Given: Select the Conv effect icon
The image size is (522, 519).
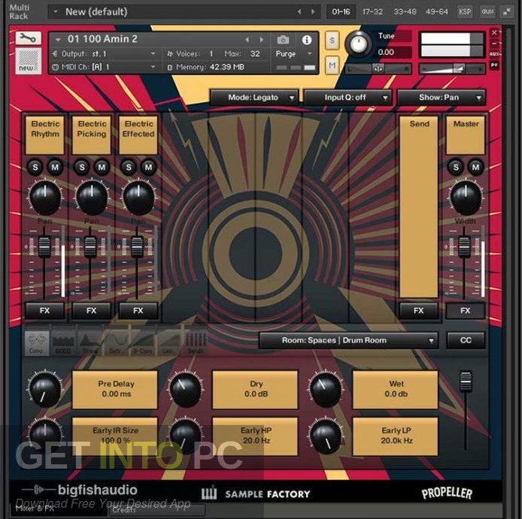Looking at the screenshot, I should pyautogui.click(x=36, y=342).
